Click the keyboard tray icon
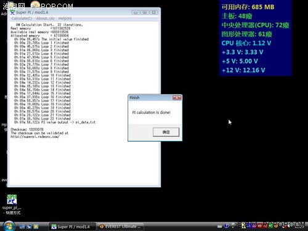The image size is (308, 231). coord(220,226)
